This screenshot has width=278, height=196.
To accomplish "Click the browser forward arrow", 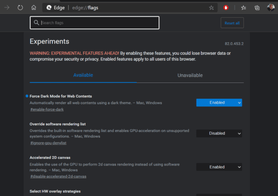I will click(7, 7).
